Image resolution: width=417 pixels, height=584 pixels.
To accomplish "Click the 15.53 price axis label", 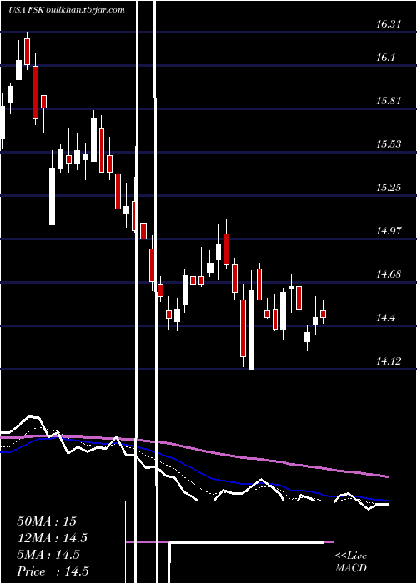I will [x=389, y=144].
